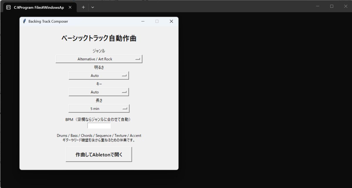This screenshot has height=188, width=352.
Task: Minimize the terminal window
Action: tap(318, 6)
